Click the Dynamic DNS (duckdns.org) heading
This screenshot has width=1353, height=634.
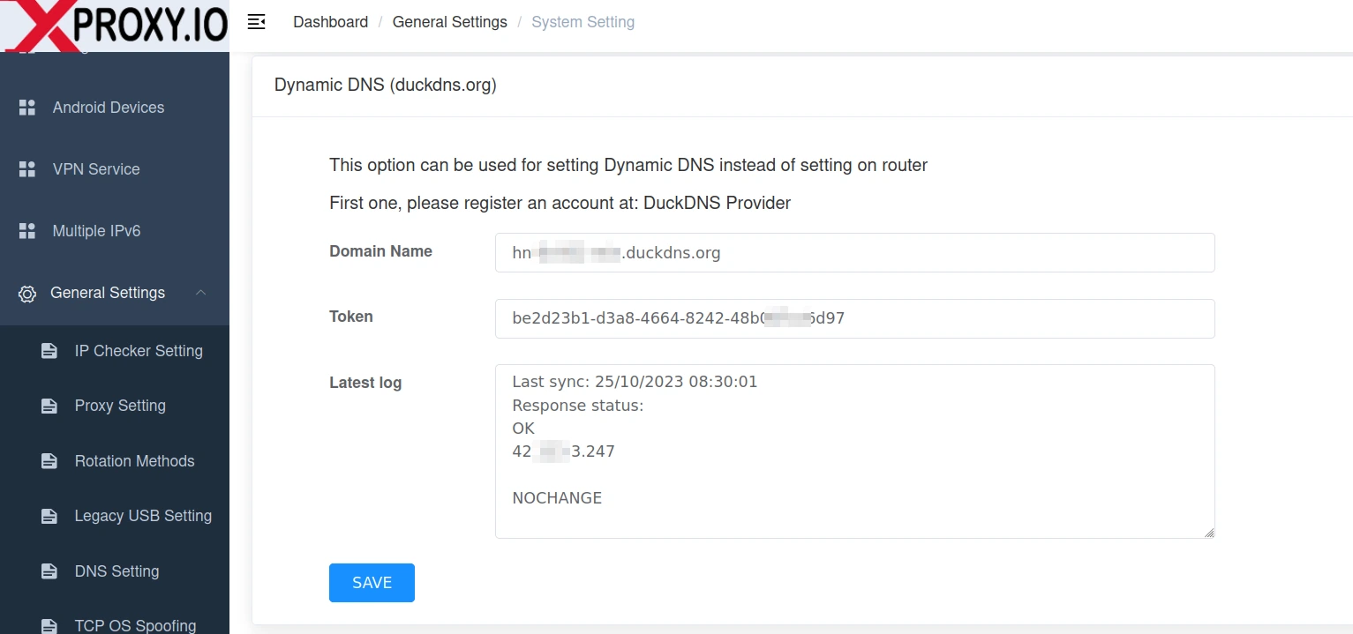tap(385, 86)
